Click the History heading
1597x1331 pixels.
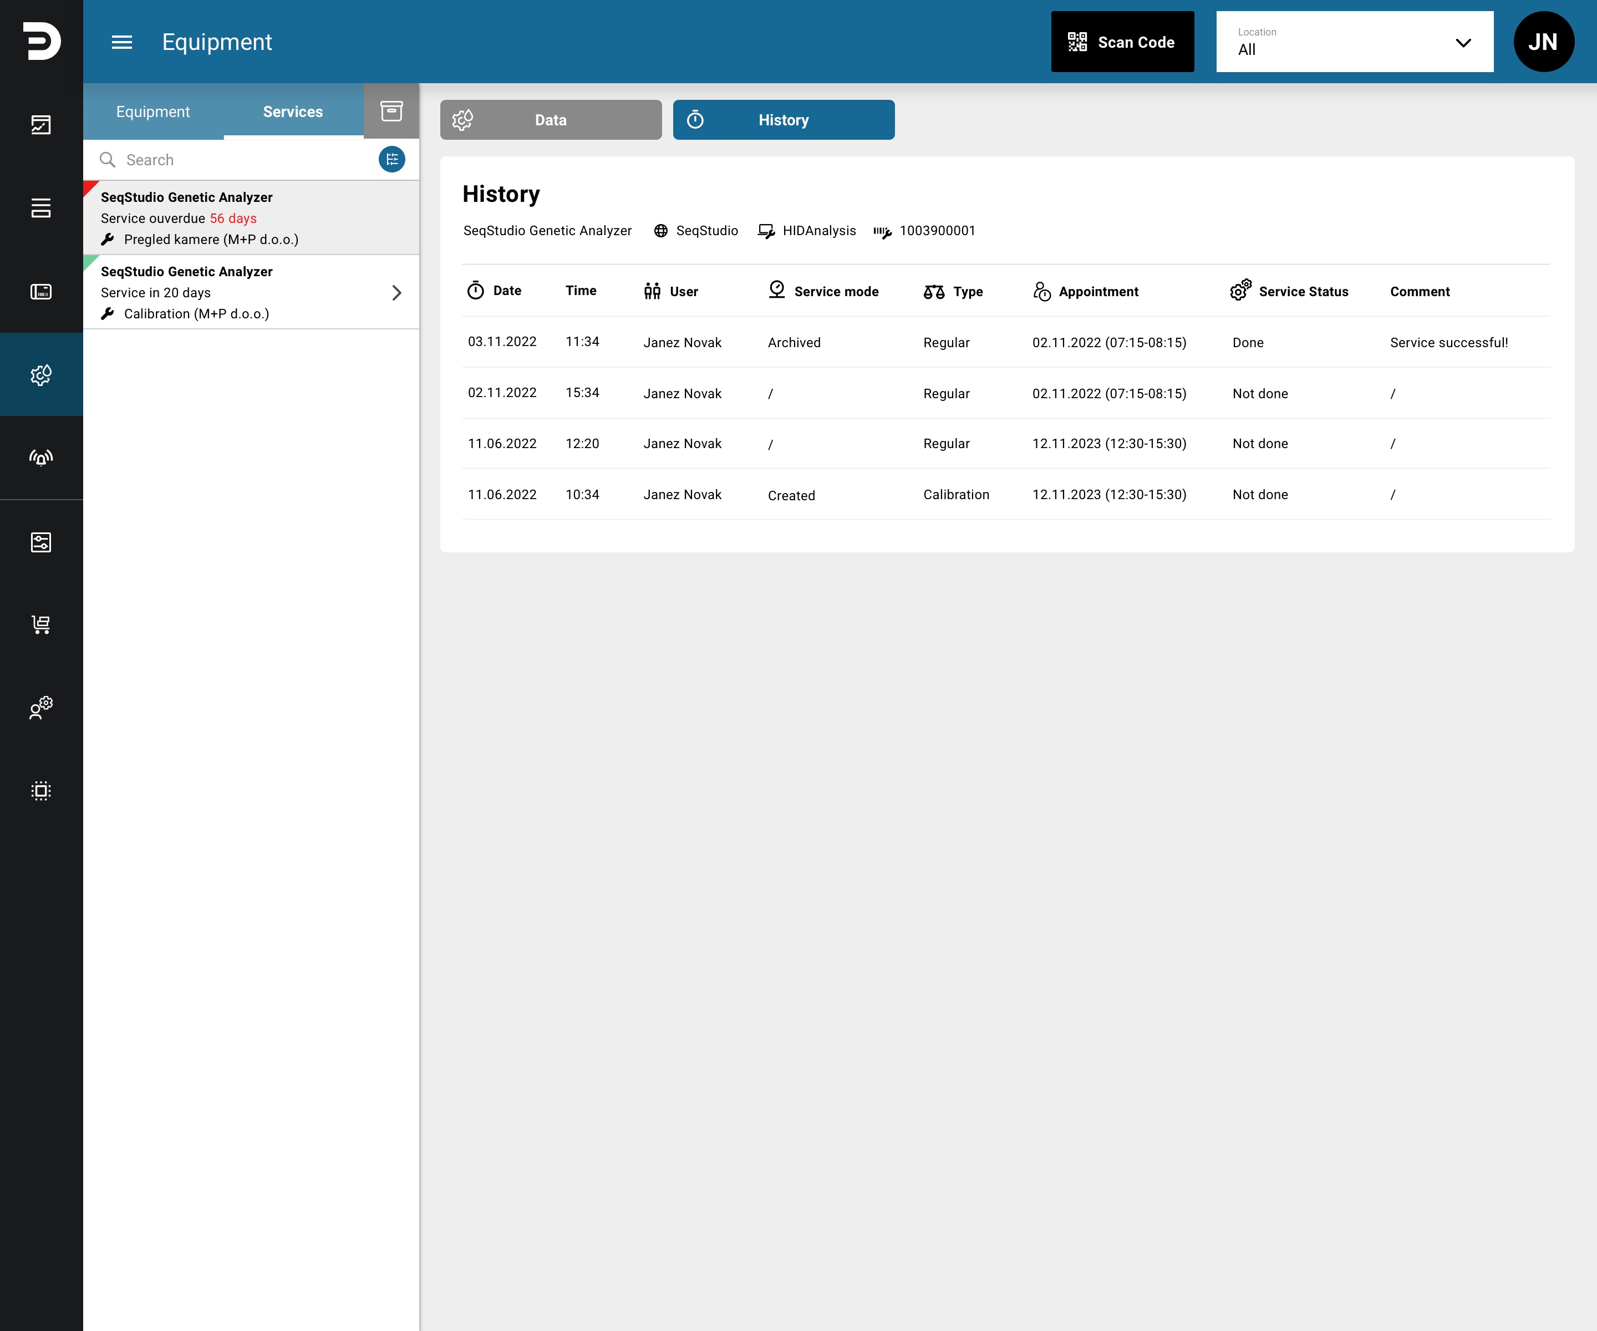(x=501, y=194)
